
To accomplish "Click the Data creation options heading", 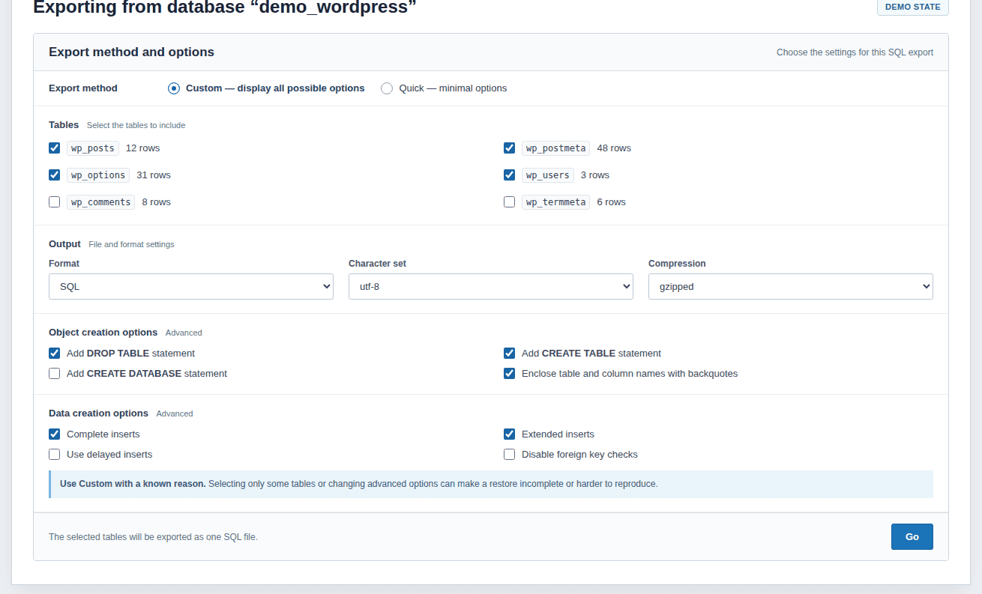I will (x=99, y=413).
